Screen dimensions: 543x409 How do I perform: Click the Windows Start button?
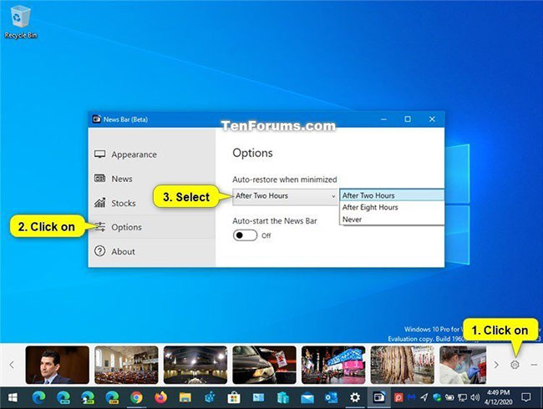(13, 397)
